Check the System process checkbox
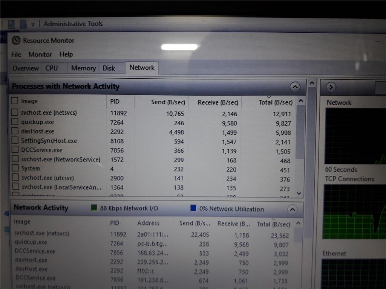The image size is (386, 289). pos(15,168)
